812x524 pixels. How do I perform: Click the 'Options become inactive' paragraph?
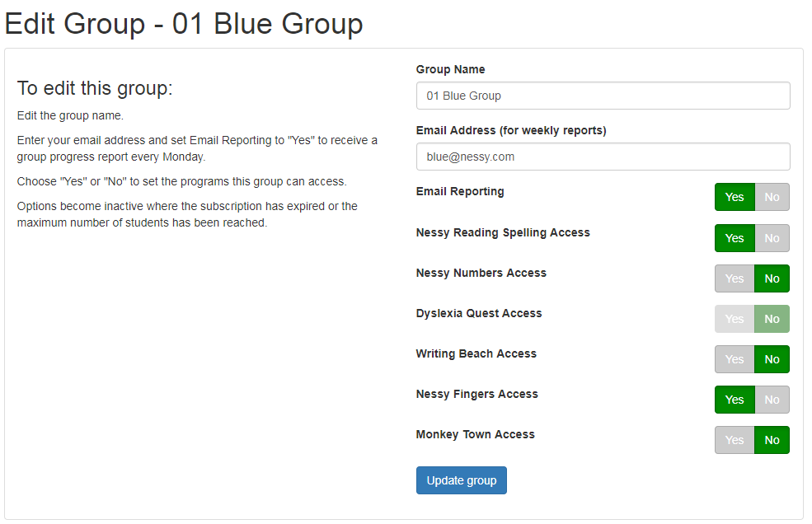tap(187, 214)
